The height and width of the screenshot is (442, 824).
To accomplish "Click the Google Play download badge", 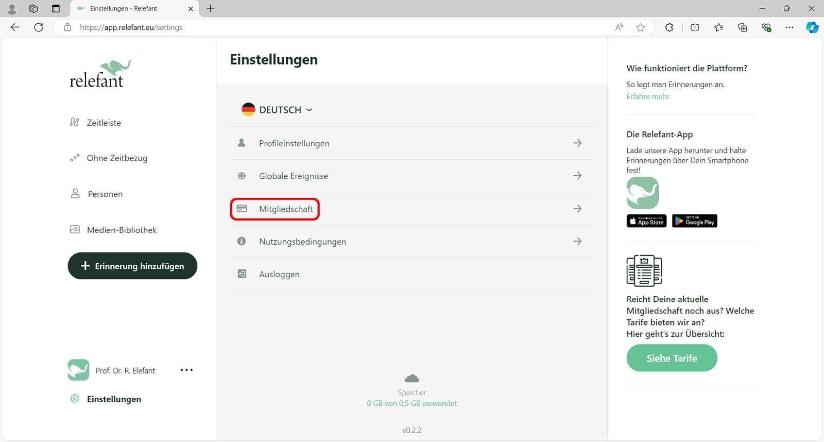I will 694,221.
